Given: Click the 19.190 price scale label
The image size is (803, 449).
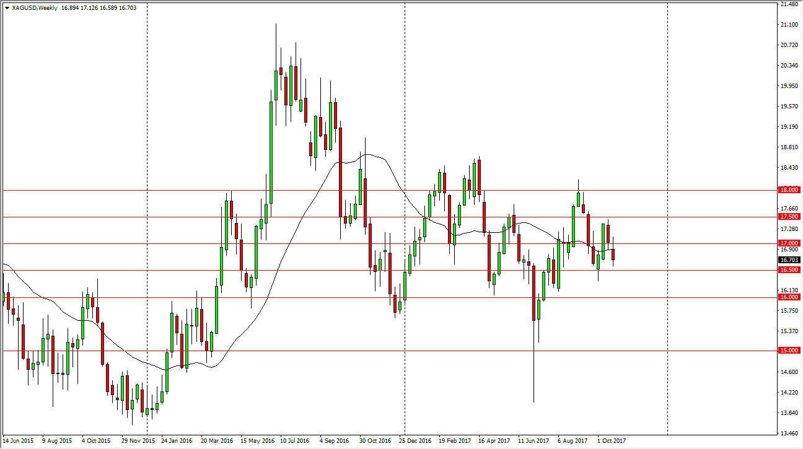Looking at the screenshot, I should [x=790, y=127].
